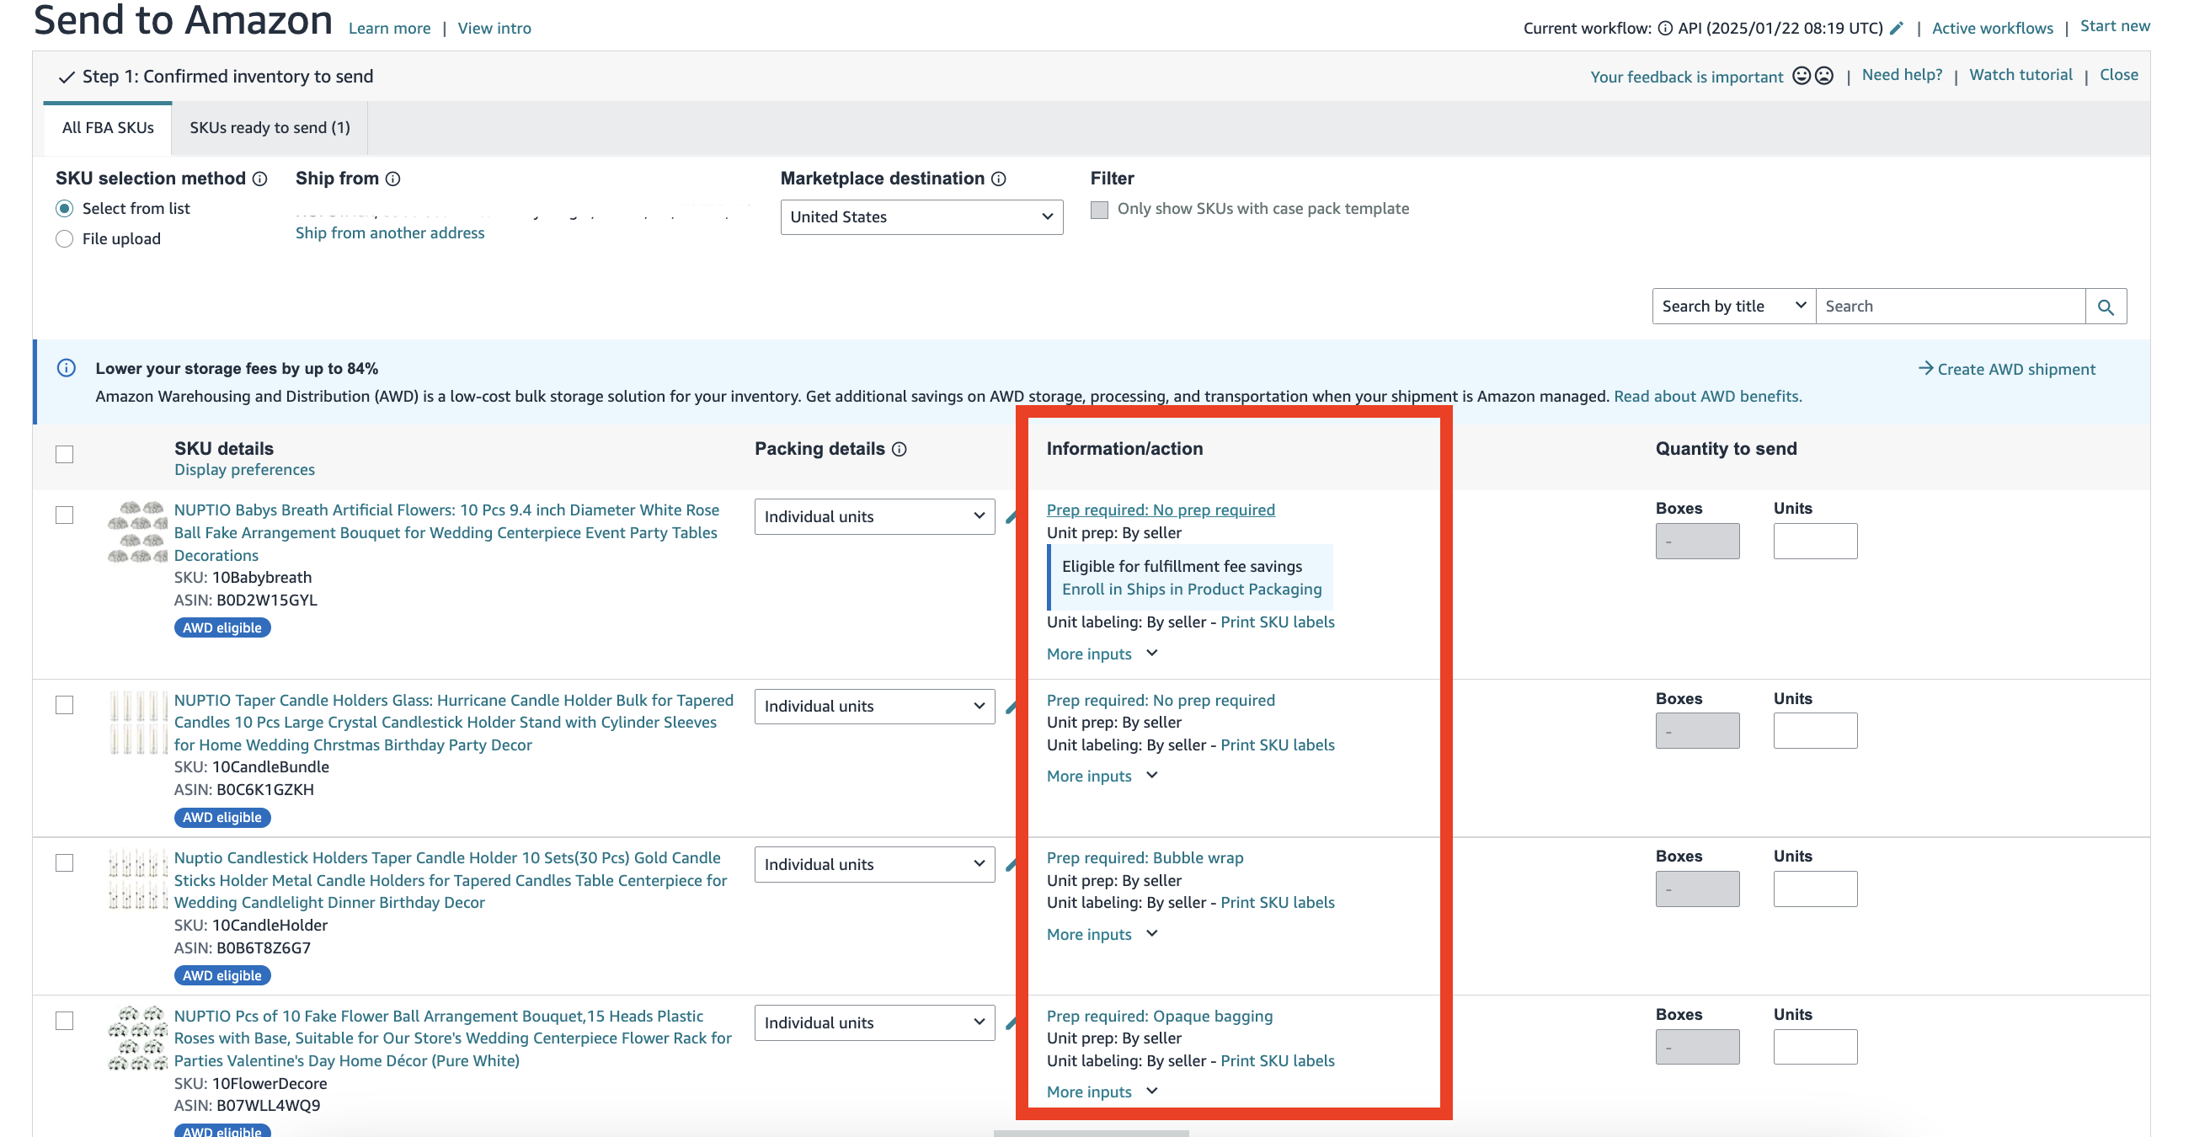Click Enroll in Ships in Product Packaging
Screen dimensions: 2210x1137
click(x=1191, y=589)
